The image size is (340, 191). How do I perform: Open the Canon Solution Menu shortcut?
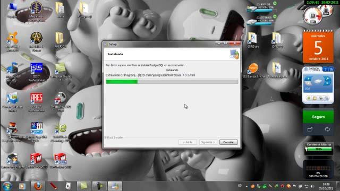coord(12,102)
